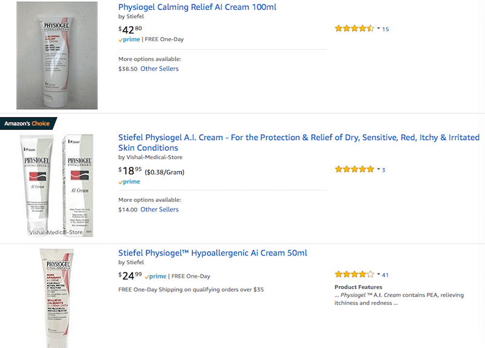Click the Hypoallergenic Ai Cream 50ml thumbnail

(58, 298)
